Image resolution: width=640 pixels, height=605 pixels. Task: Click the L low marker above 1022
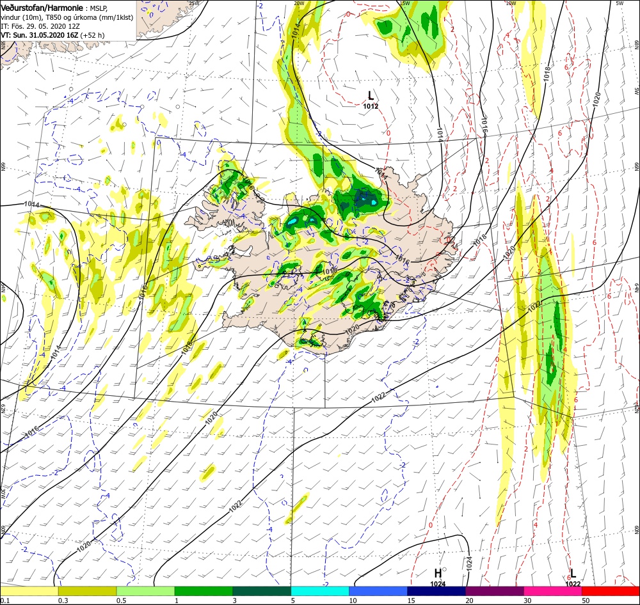point(573,573)
